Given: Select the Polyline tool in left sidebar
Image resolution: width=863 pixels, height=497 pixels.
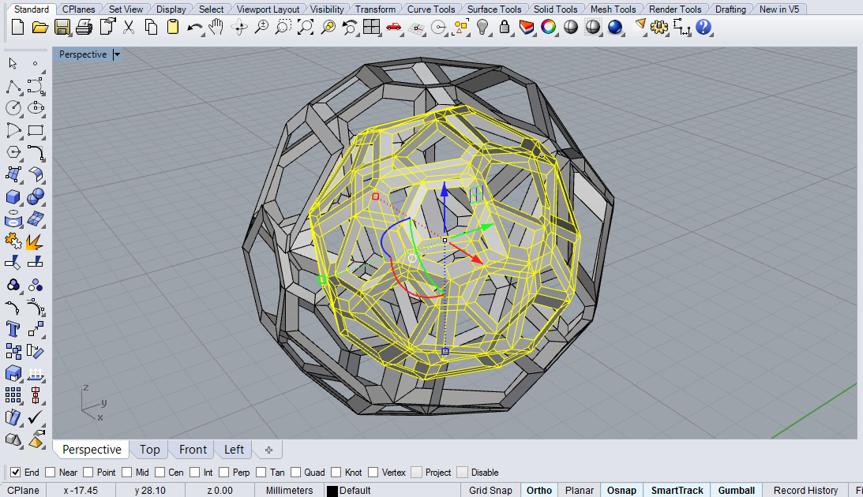Looking at the screenshot, I should [13, 87].
